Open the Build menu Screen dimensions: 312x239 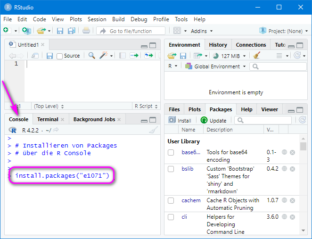click(x=118, y=19)
